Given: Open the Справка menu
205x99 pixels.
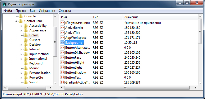Looking at the screenshot, I should click(65, 11).
